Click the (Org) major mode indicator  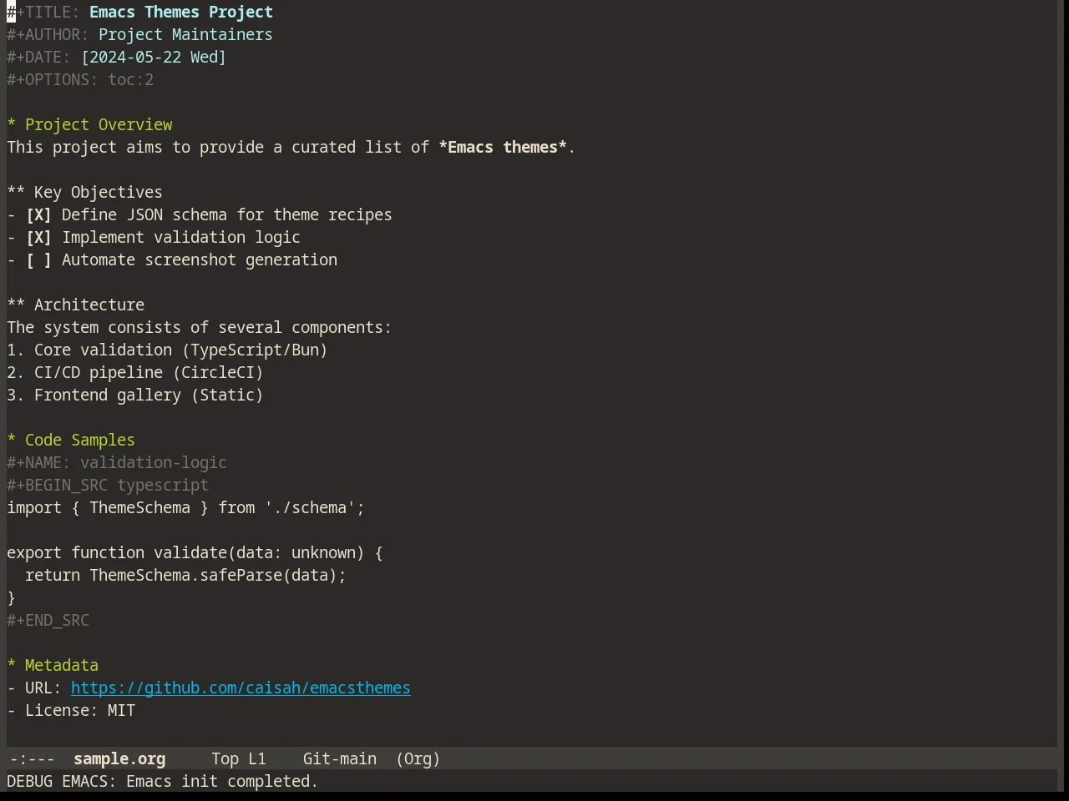pos(418,758)
